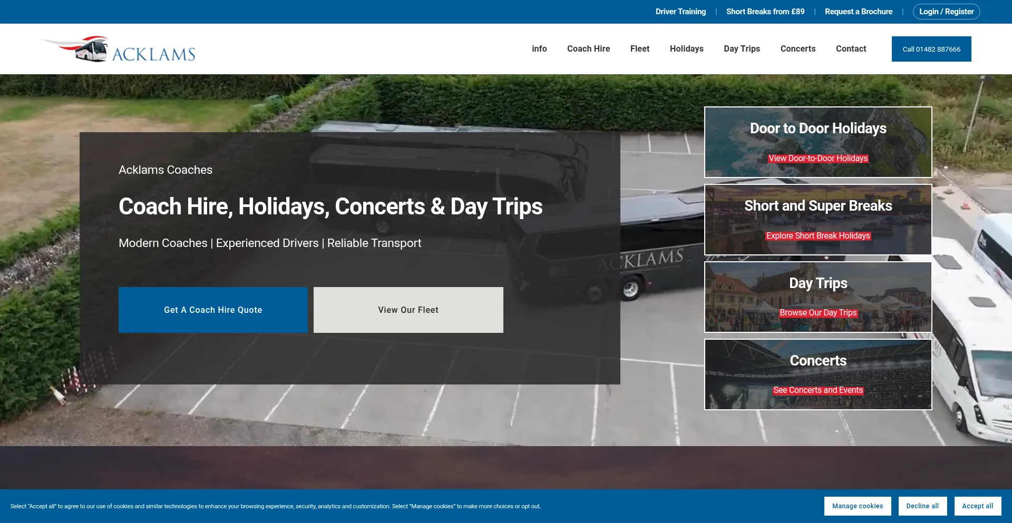Select Day Trips in the navigation bar

pos(742,49)
